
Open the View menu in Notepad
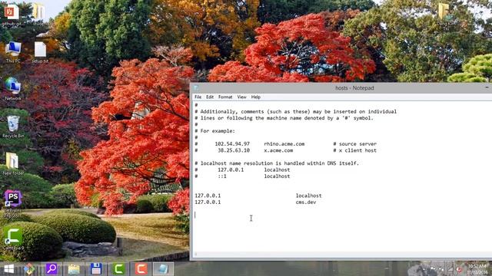coord(241,97)
